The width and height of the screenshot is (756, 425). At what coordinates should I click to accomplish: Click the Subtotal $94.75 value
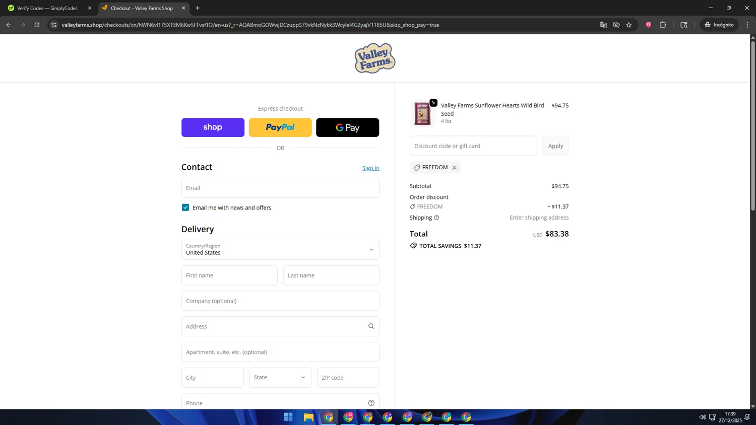(x=560, y=186)
